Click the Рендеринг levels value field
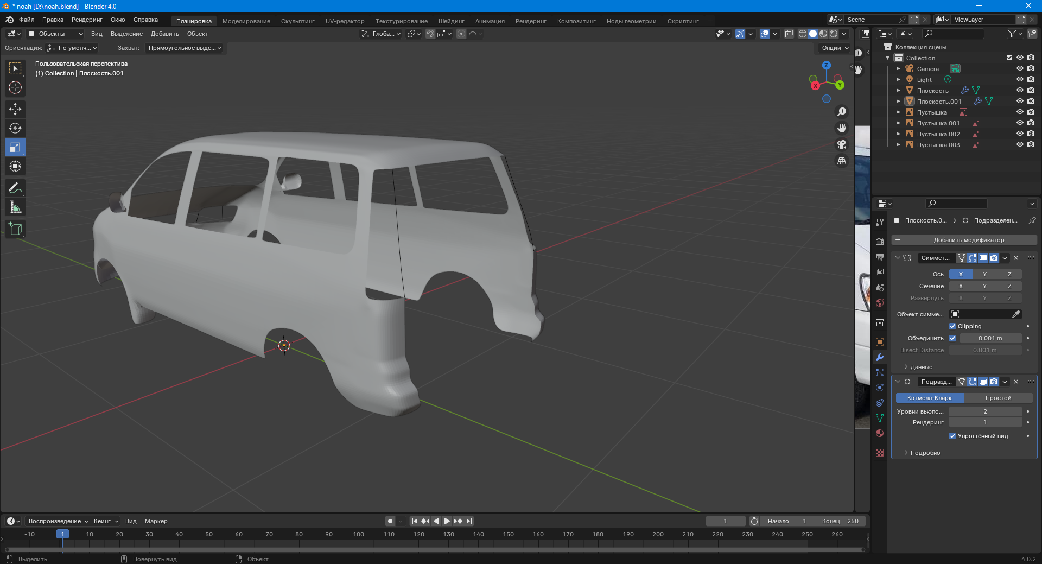The height and width of the screenshot is (564, 1042). (985, 422)
